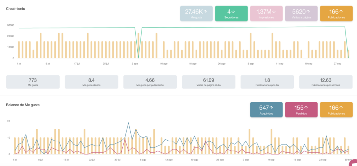The height and width of the screenshot is (166, 357).
Task: Select the 8.4 Me gusta diarios box
Action: tap(92, 82)
